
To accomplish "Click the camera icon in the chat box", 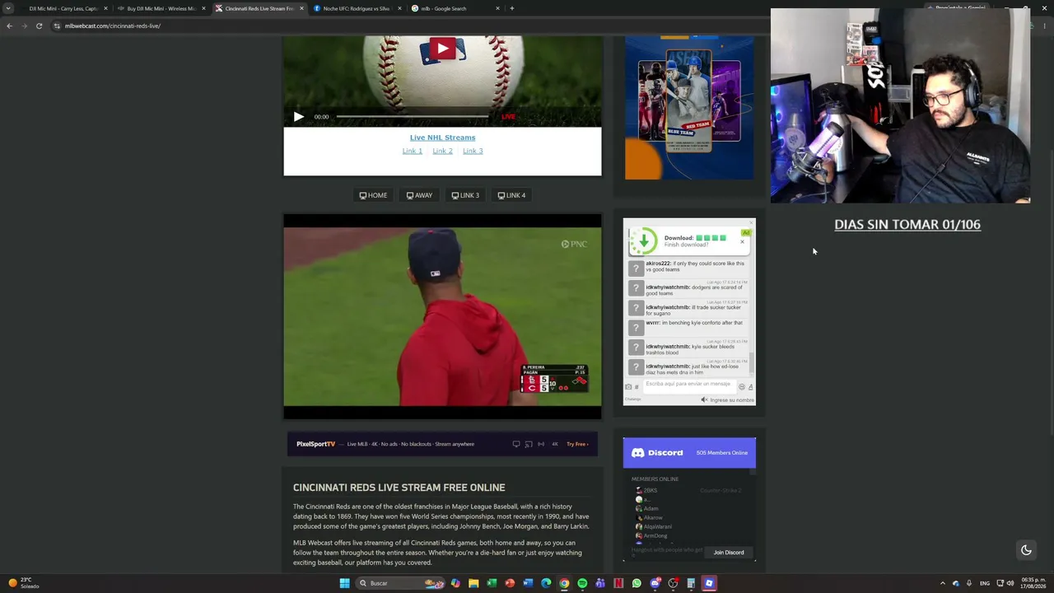I will coord(628,386).
